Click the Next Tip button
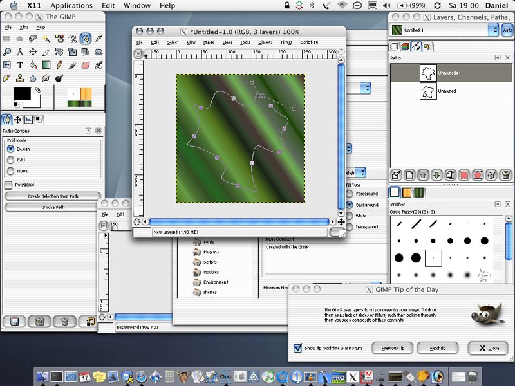This screenshot has height=386, width=515. [437, 348]
